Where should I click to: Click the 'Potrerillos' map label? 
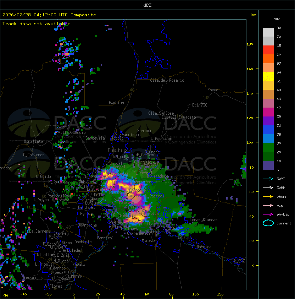coord(59,196)
